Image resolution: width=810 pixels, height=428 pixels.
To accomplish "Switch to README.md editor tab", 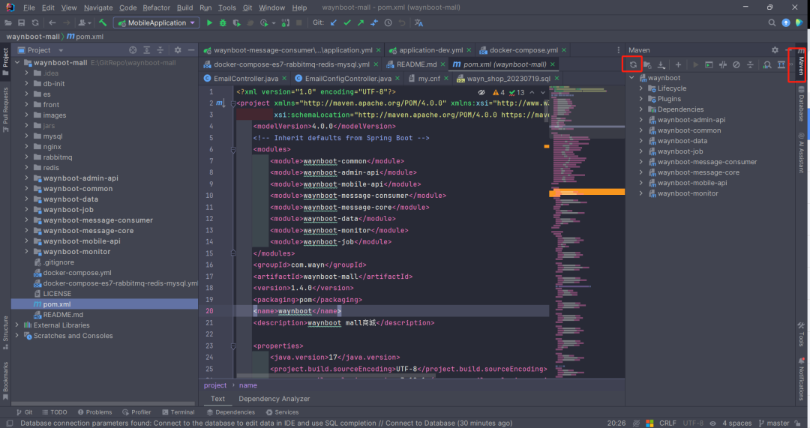I will 416,64.
